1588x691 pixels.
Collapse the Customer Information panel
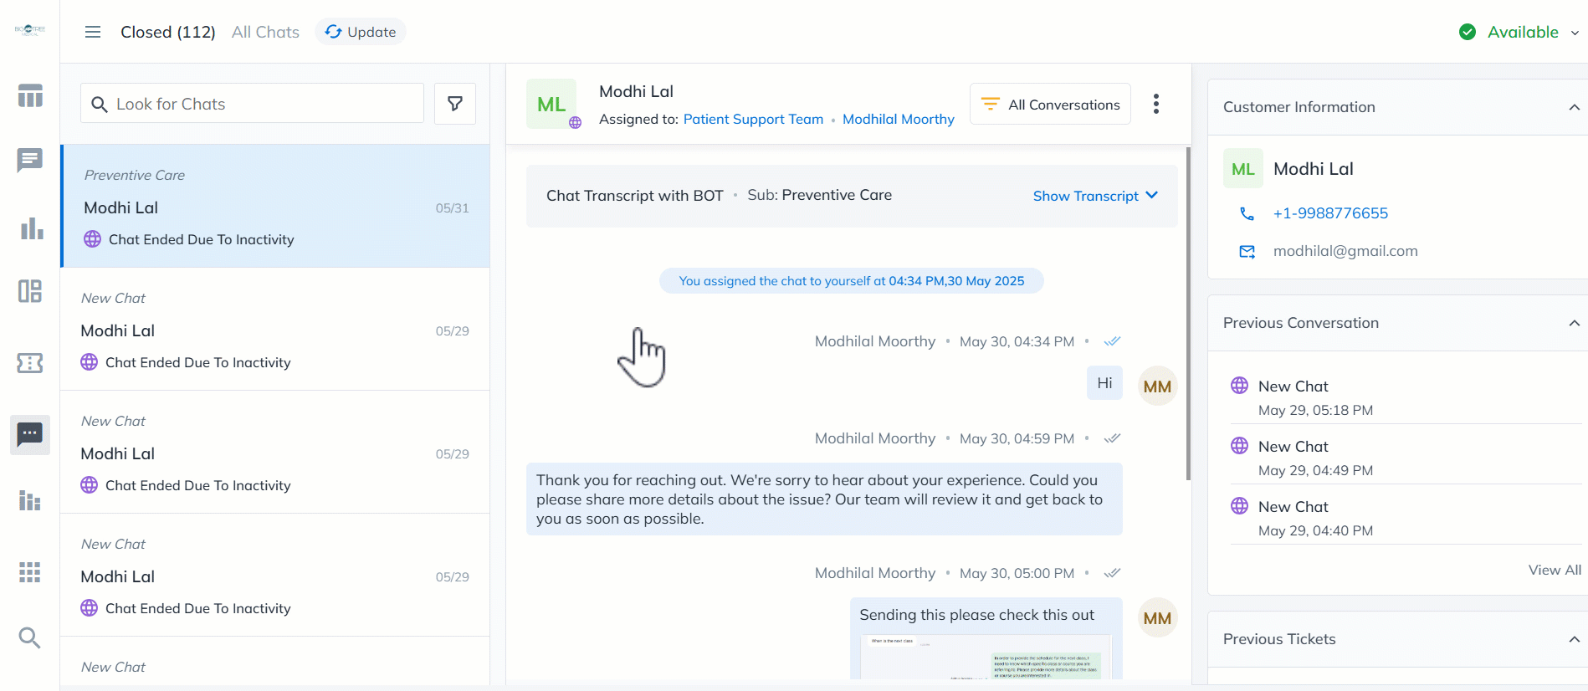[x=1574, y=107]
